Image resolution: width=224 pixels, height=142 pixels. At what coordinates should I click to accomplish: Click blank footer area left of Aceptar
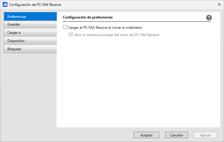(x=74, y=135)
